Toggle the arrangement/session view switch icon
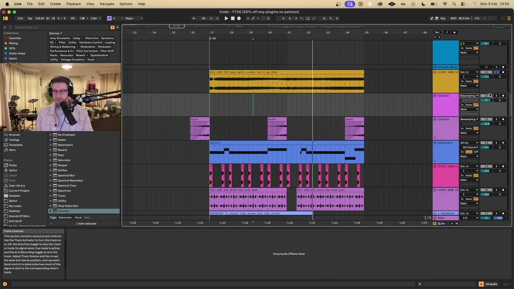This screenshot has height=289, width=514. click(x=509, y=18)
